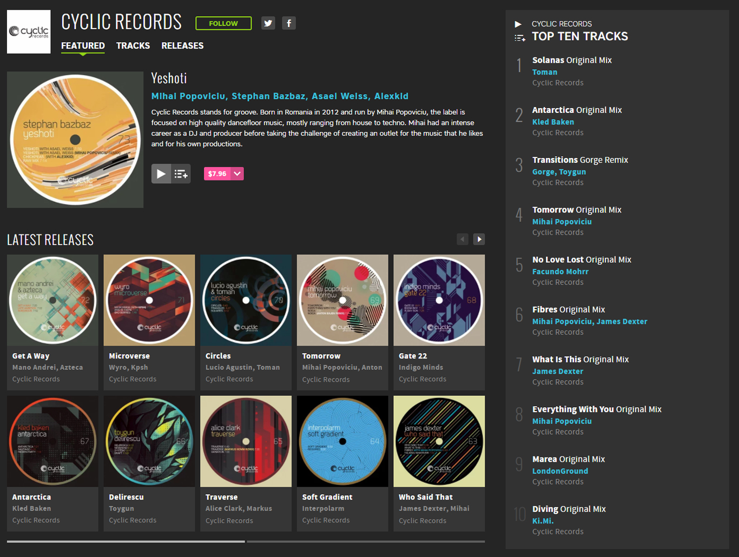
Task: Open the Traverse release artwork
Action: tap(246, 441)
